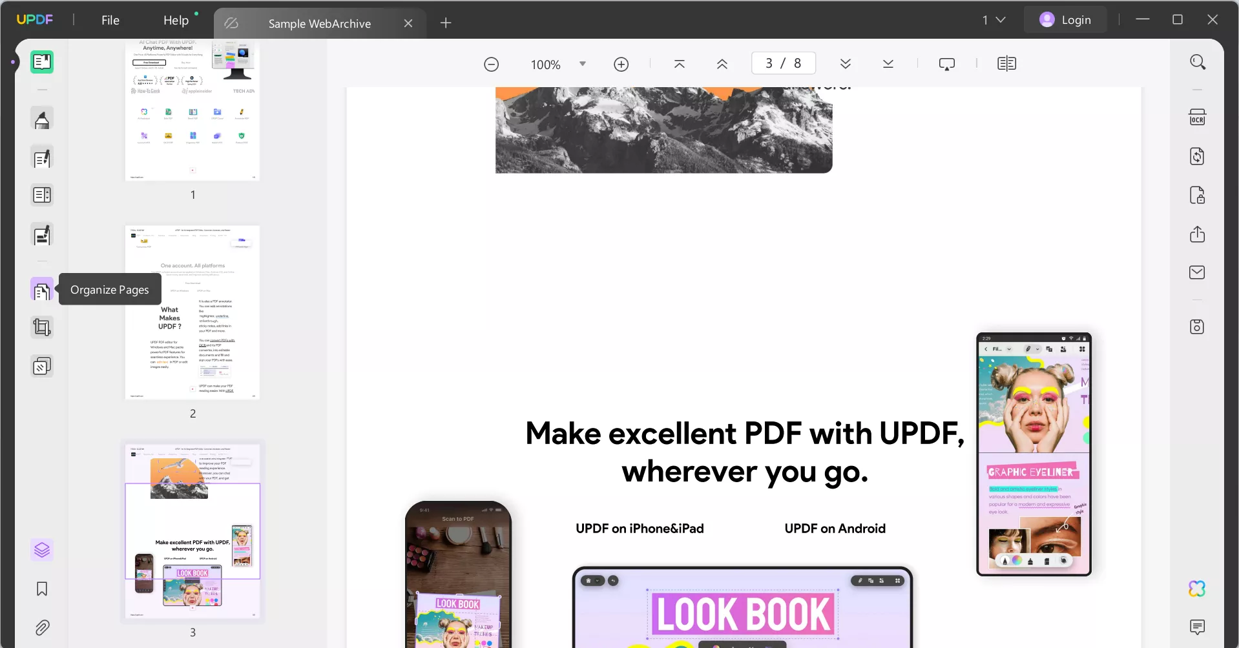This screenshot has height=648, width=1239.
Task: Click the UPDF logo
Action: pyautogui.click(x=35, y=19)
